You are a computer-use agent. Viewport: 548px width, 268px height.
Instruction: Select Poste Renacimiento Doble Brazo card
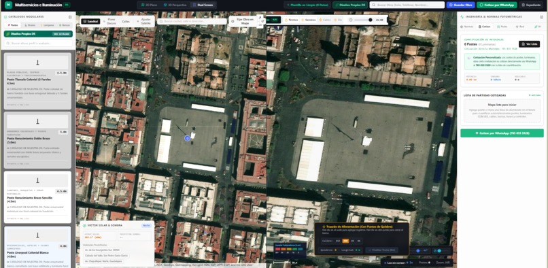tap(37, 139)
